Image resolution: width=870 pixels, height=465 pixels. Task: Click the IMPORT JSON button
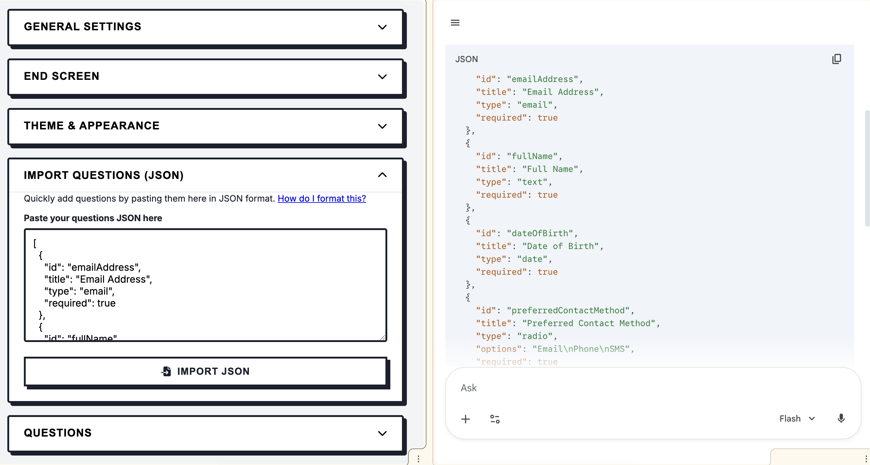click(x=205, y=371)
